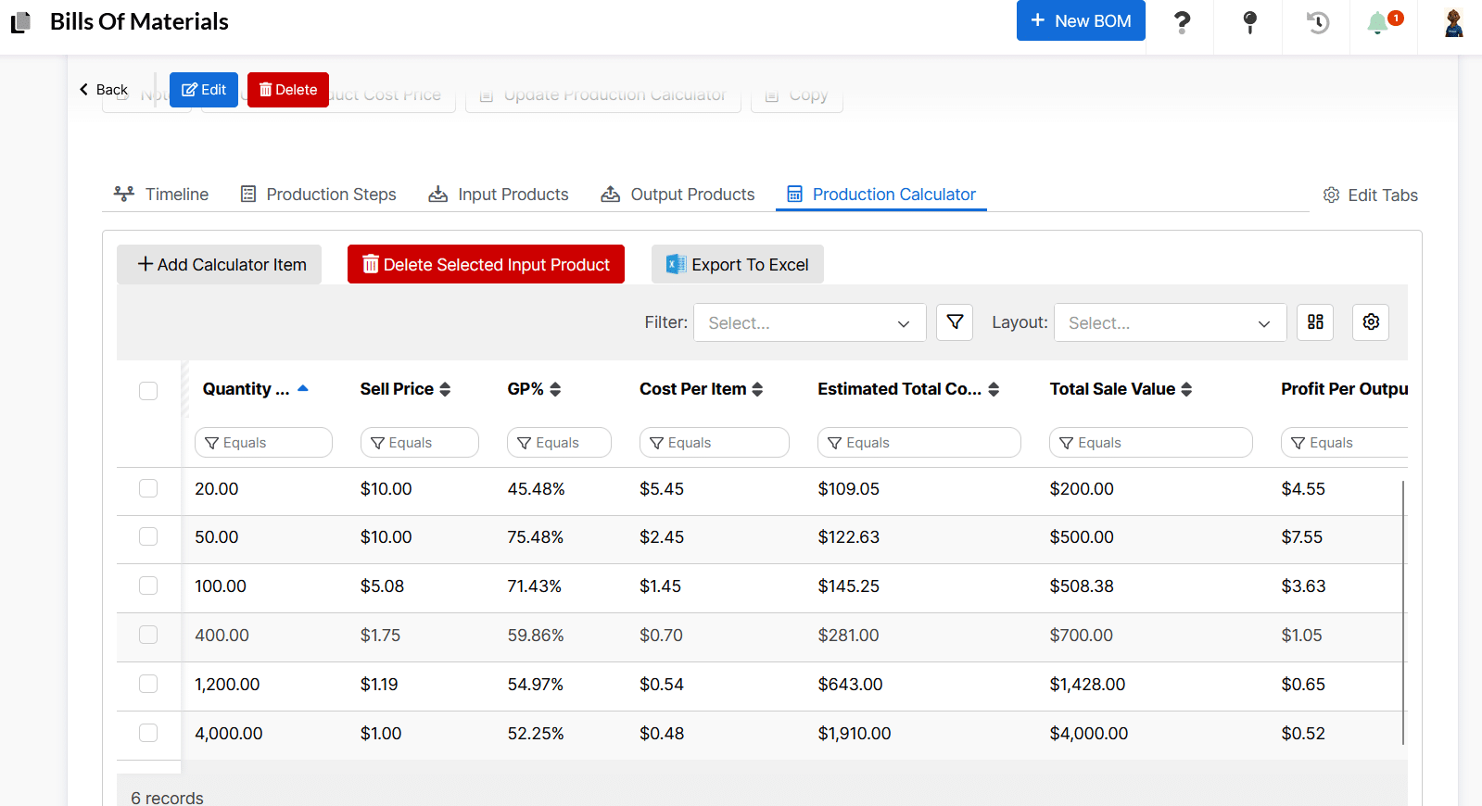Click the table's vertical scrollbar

pyautogui.click(x=1403, y=611)
